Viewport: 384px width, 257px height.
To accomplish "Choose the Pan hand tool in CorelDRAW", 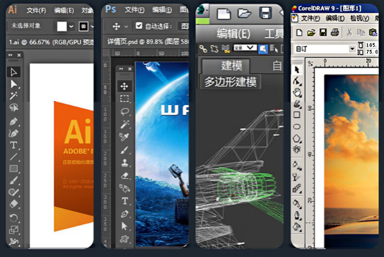I will pyautogui.click(x=297, y=92).
